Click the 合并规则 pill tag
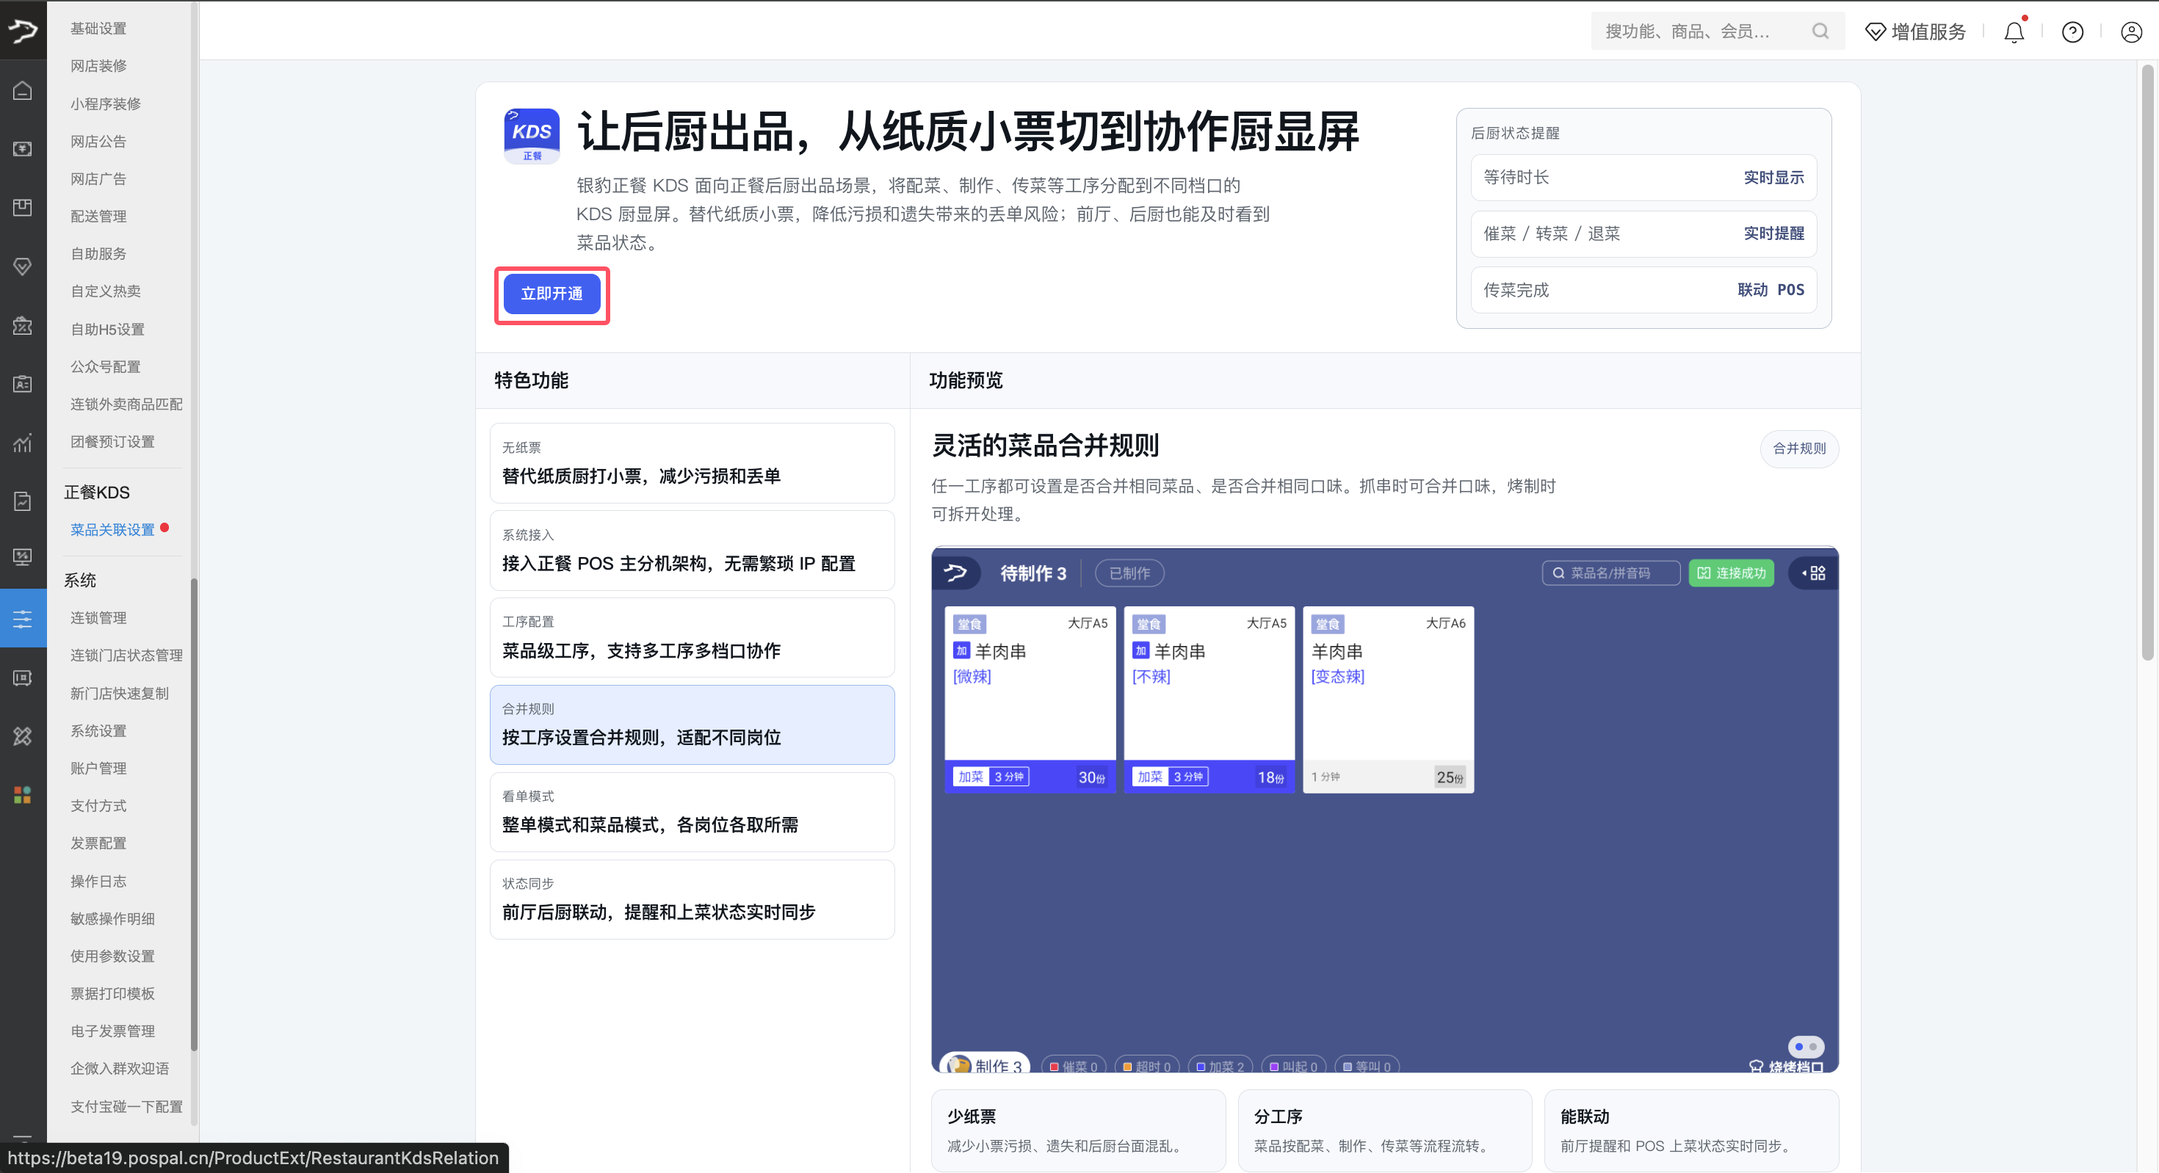Image resolution: width=2159 pixels, height=1173 pixels. click(1798, 448)
